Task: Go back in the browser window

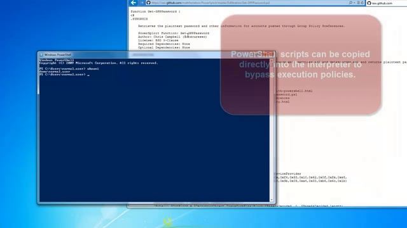Action: (134, 3)
